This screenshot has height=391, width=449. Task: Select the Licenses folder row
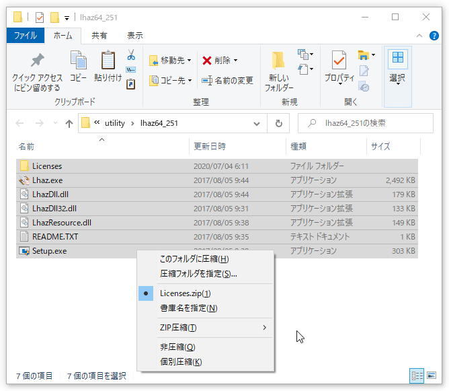click(217, 166)
